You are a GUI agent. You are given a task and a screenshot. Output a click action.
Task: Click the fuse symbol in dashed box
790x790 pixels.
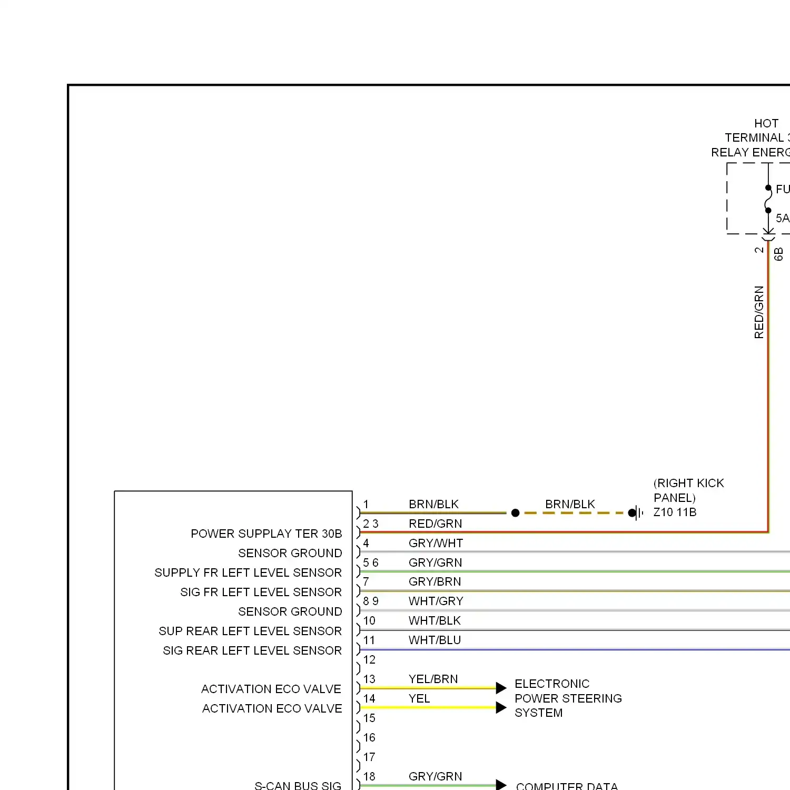pos(768,199)
